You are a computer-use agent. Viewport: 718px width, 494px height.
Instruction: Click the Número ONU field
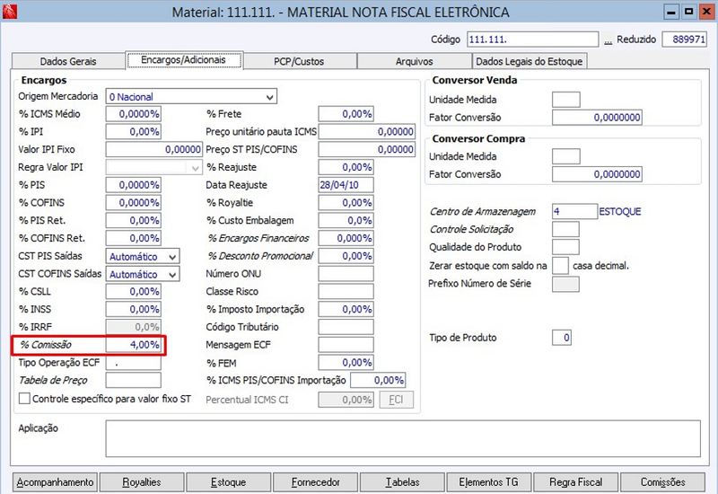tap(346, 274)
